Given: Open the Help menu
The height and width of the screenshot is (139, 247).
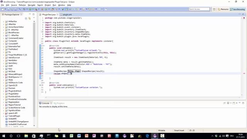Looking at the screenshot, I should (69, 5).
